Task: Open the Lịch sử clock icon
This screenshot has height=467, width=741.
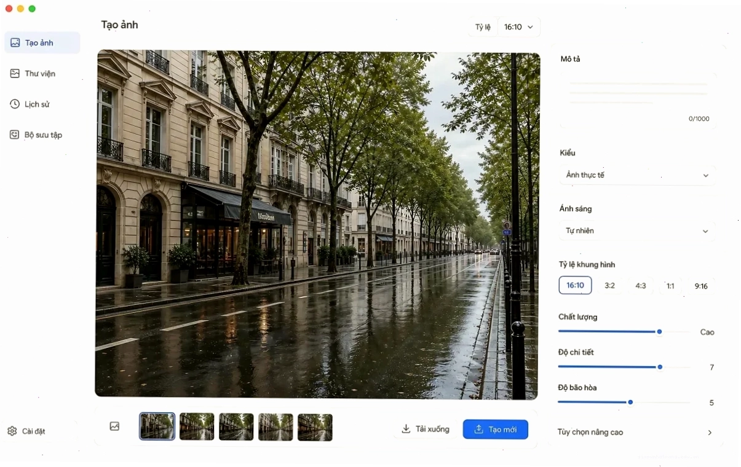Action: tap(15, 104)
